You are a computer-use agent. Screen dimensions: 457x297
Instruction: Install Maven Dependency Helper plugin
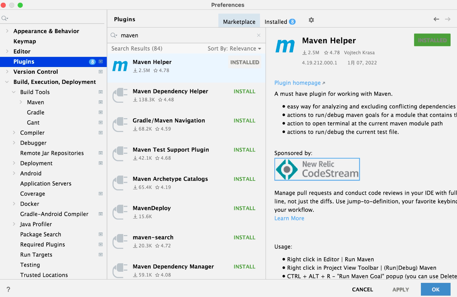244,91
